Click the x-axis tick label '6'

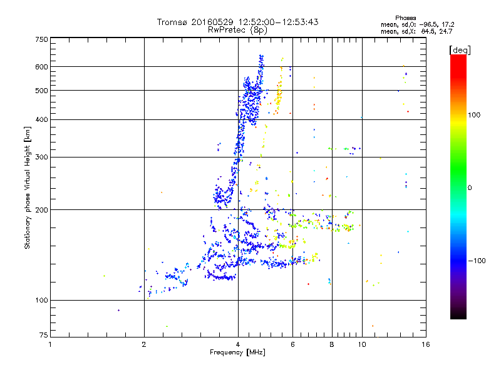coord(292,344)
